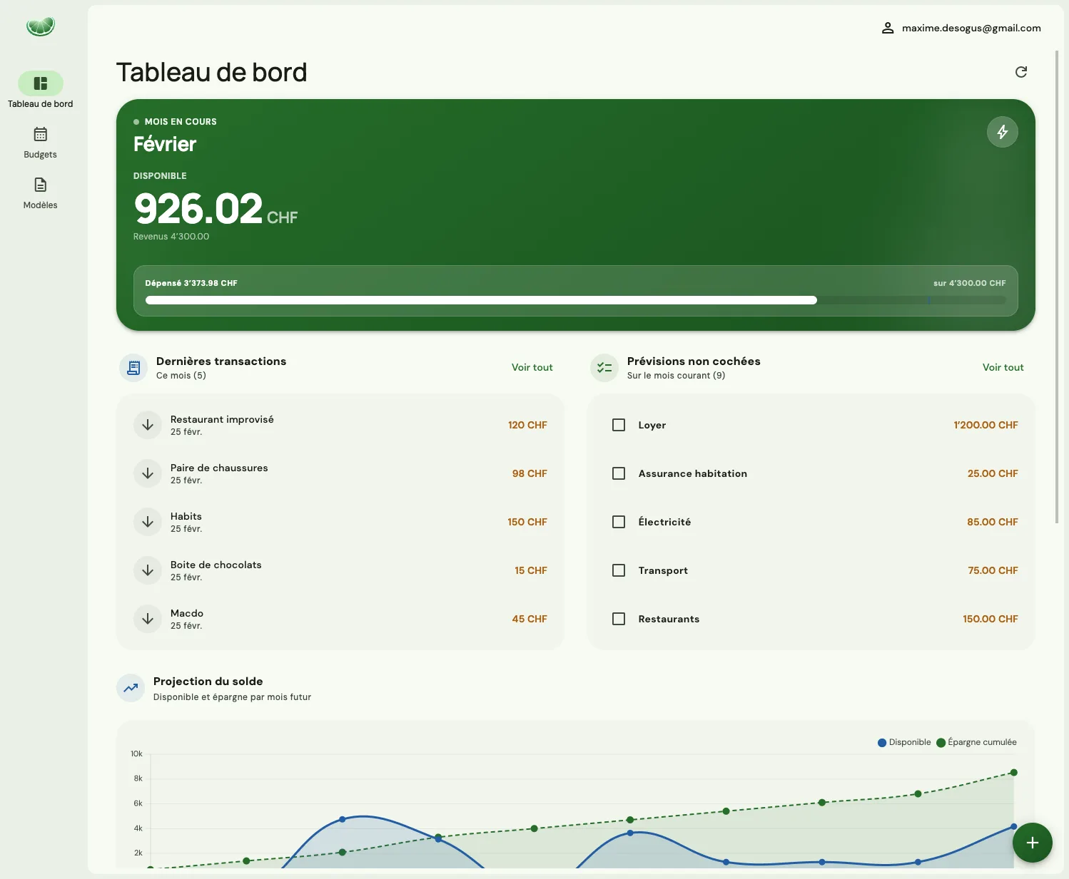1069x879 pixels.
Task: Click the lime logo icon
Action: [41, 27]
